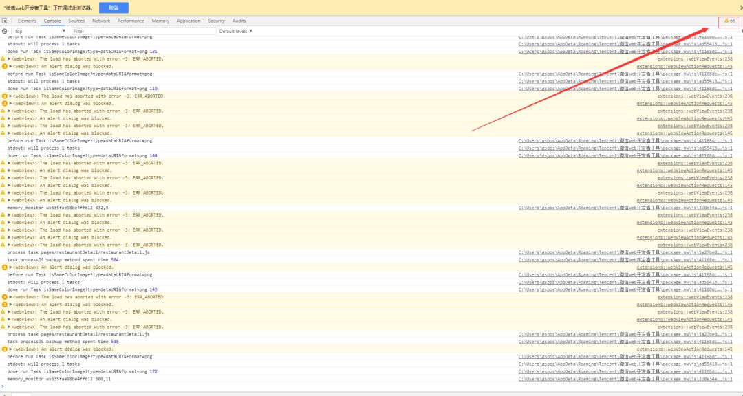
Task: Click the count badge on the alert row below 'spent time 564'
Action: pyautogui.click(x=5, y=267)
